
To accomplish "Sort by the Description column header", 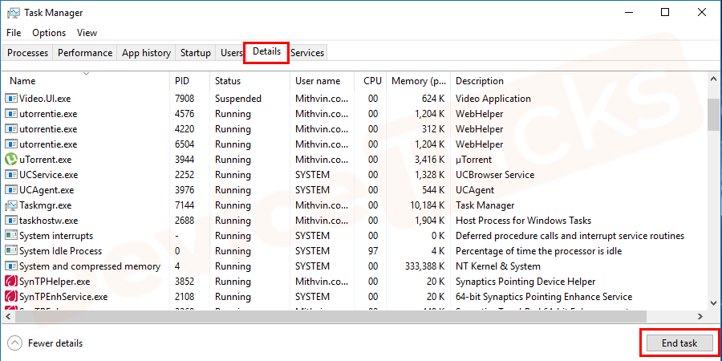I will [x=578, y=80].
